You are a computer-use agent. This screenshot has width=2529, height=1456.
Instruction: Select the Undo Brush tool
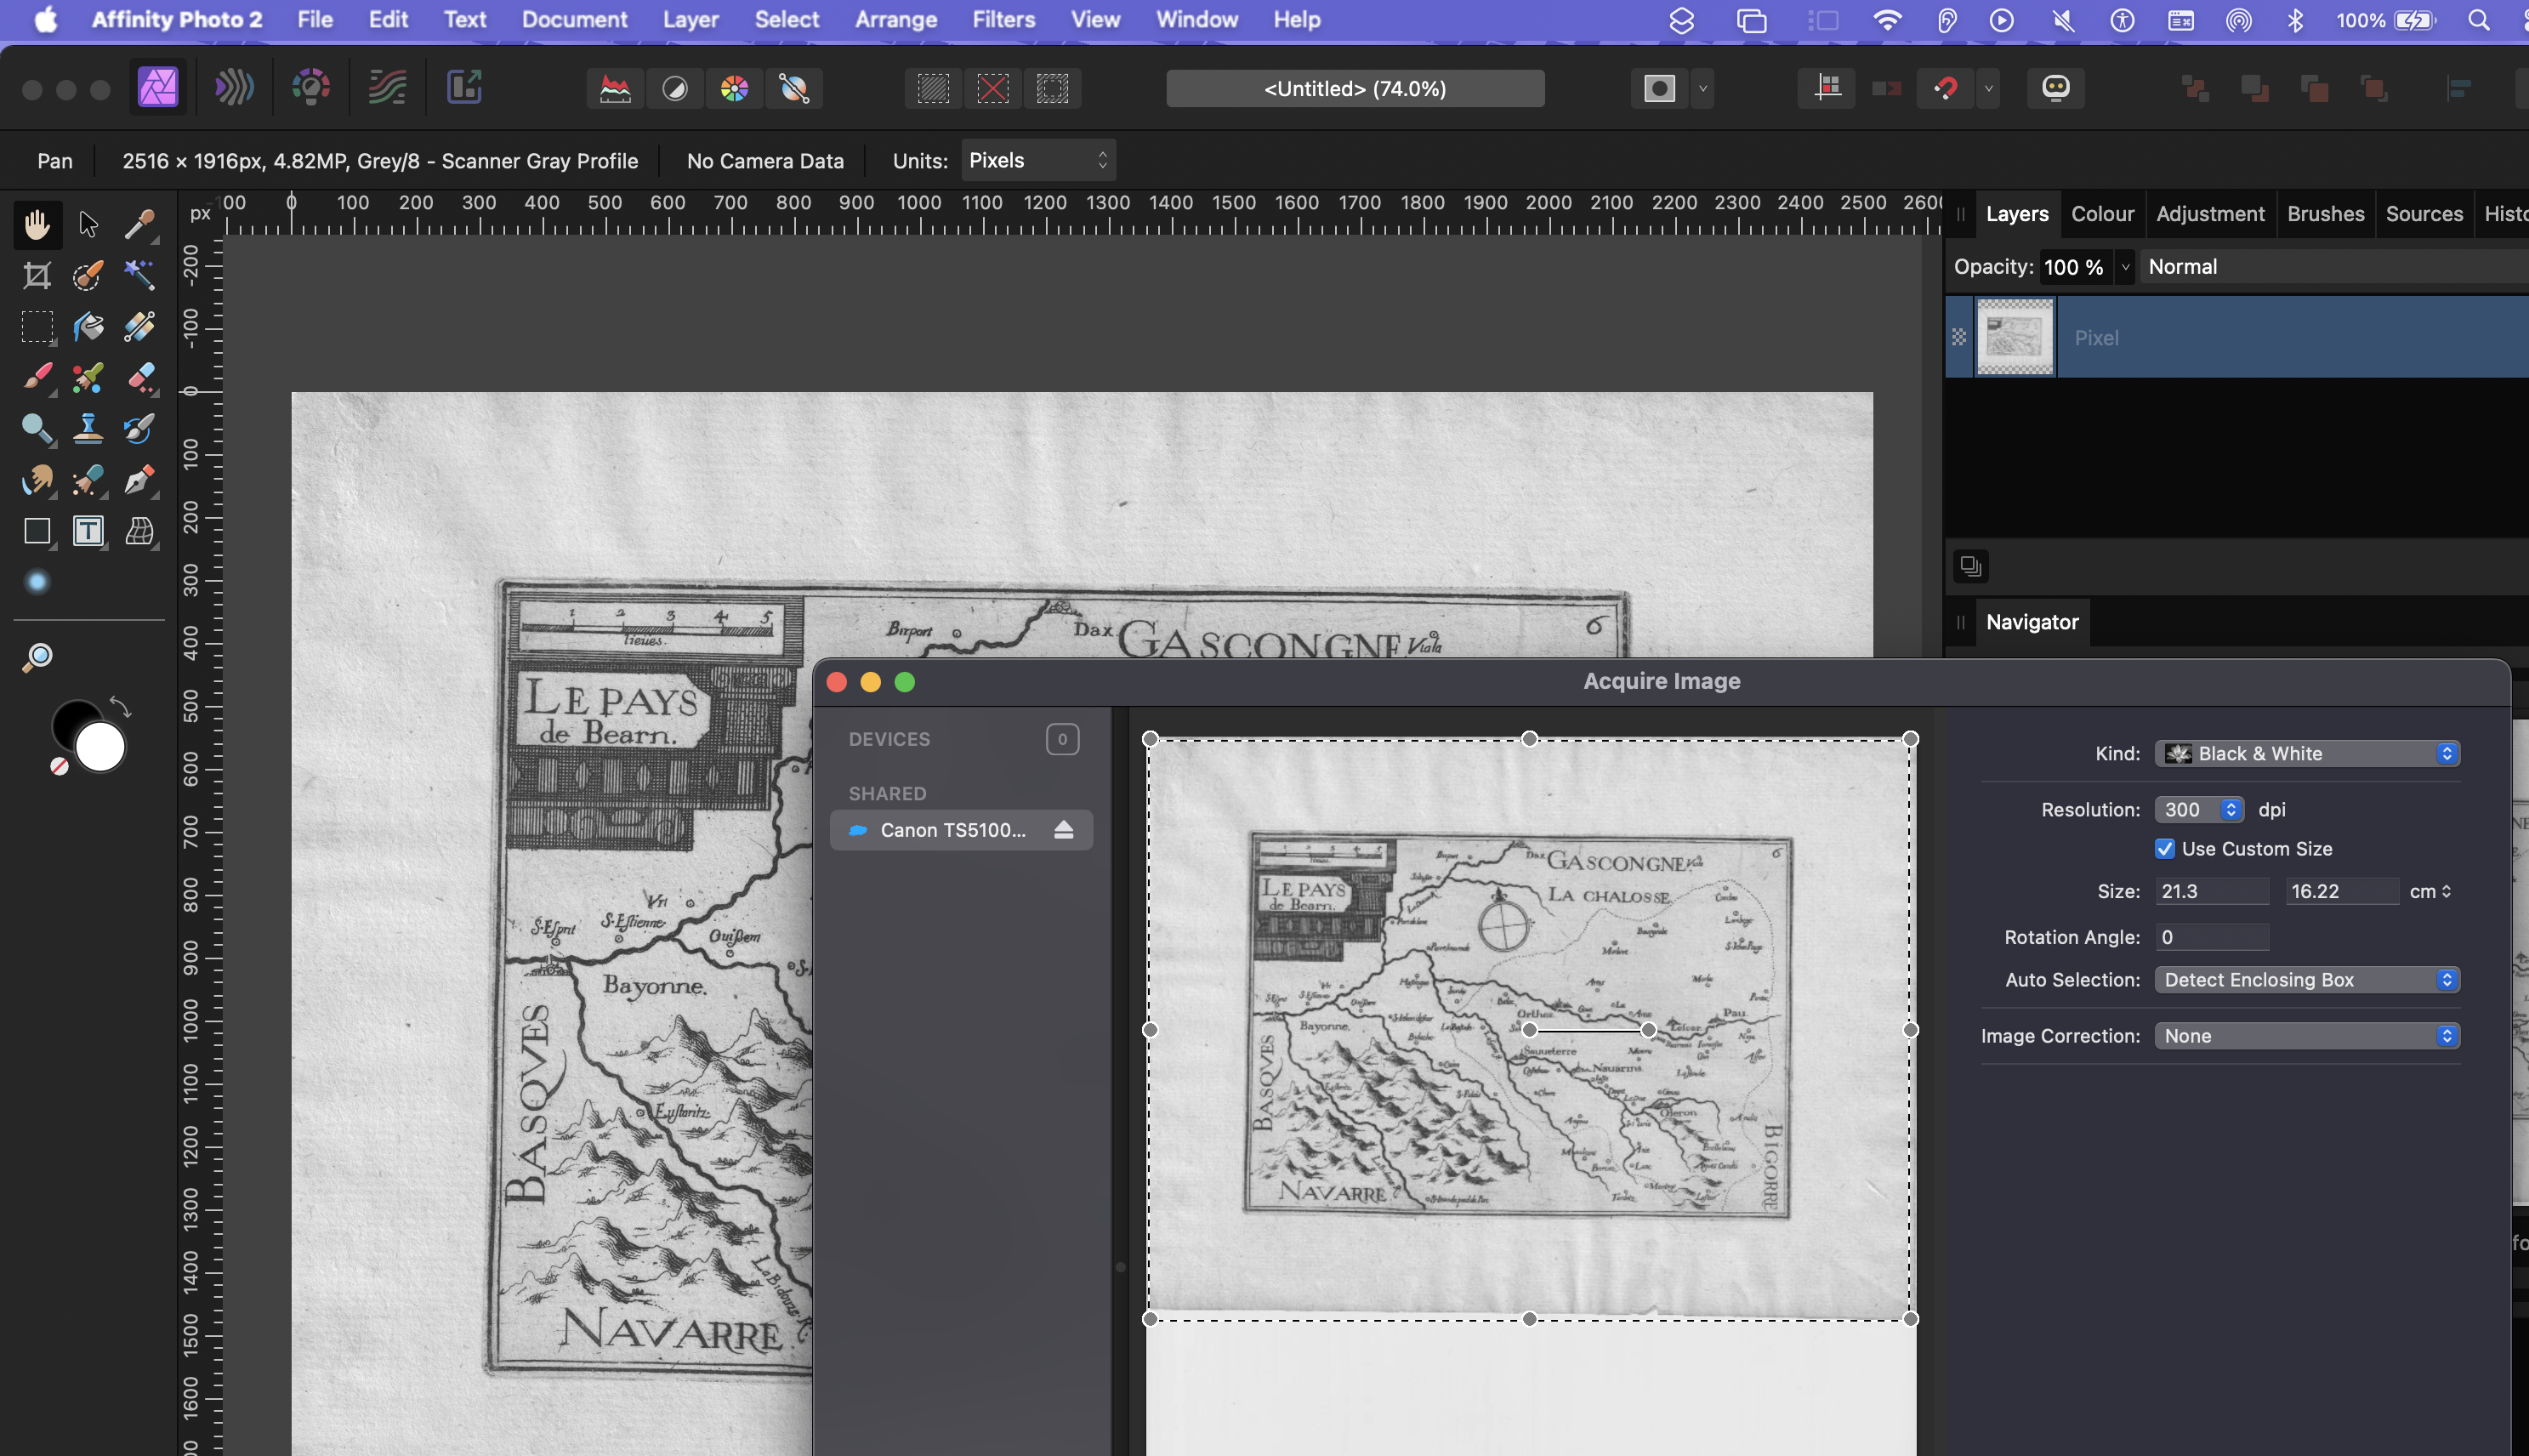point(139,429)
